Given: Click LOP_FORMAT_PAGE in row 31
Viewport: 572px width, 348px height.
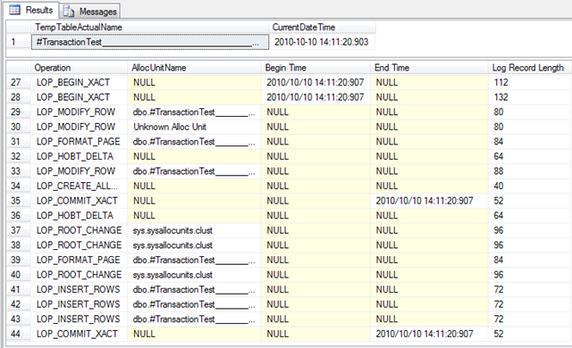Looking at the screenshot, I should point(80,142).
